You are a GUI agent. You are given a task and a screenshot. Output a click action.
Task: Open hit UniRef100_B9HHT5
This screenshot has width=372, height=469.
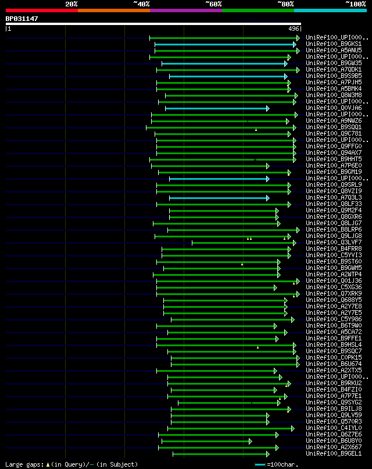(334, 159)
